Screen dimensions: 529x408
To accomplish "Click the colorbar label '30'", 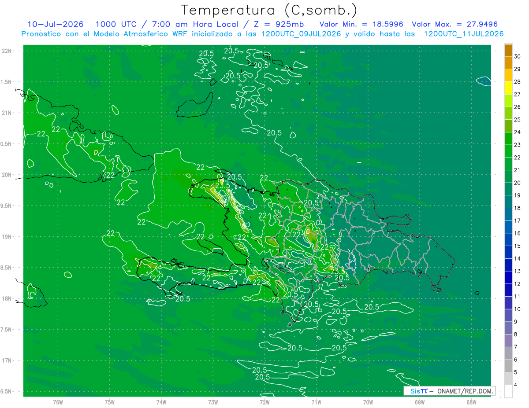I will (518, 56).
